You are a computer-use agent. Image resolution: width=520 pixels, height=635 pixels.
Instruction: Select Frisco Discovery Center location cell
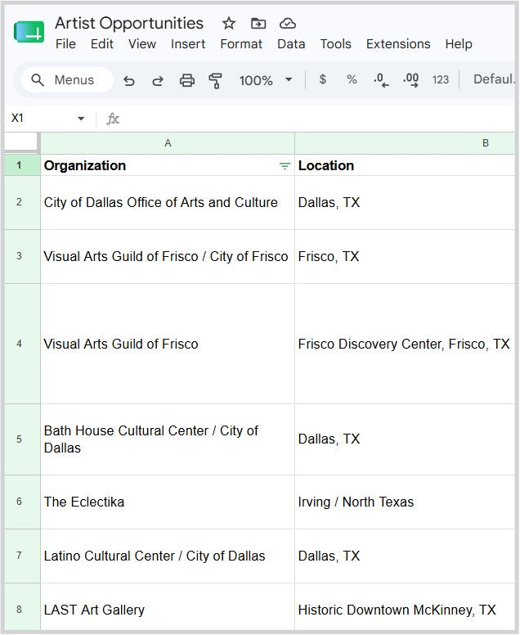[x=405, y=344]
